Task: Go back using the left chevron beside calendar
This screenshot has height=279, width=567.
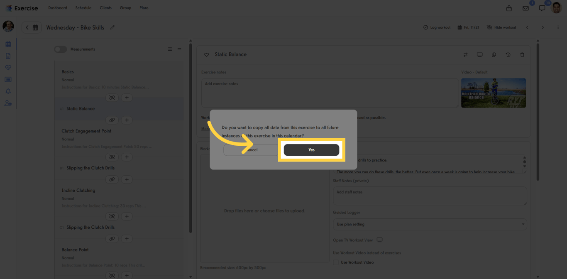Action: tap(27, 27)
